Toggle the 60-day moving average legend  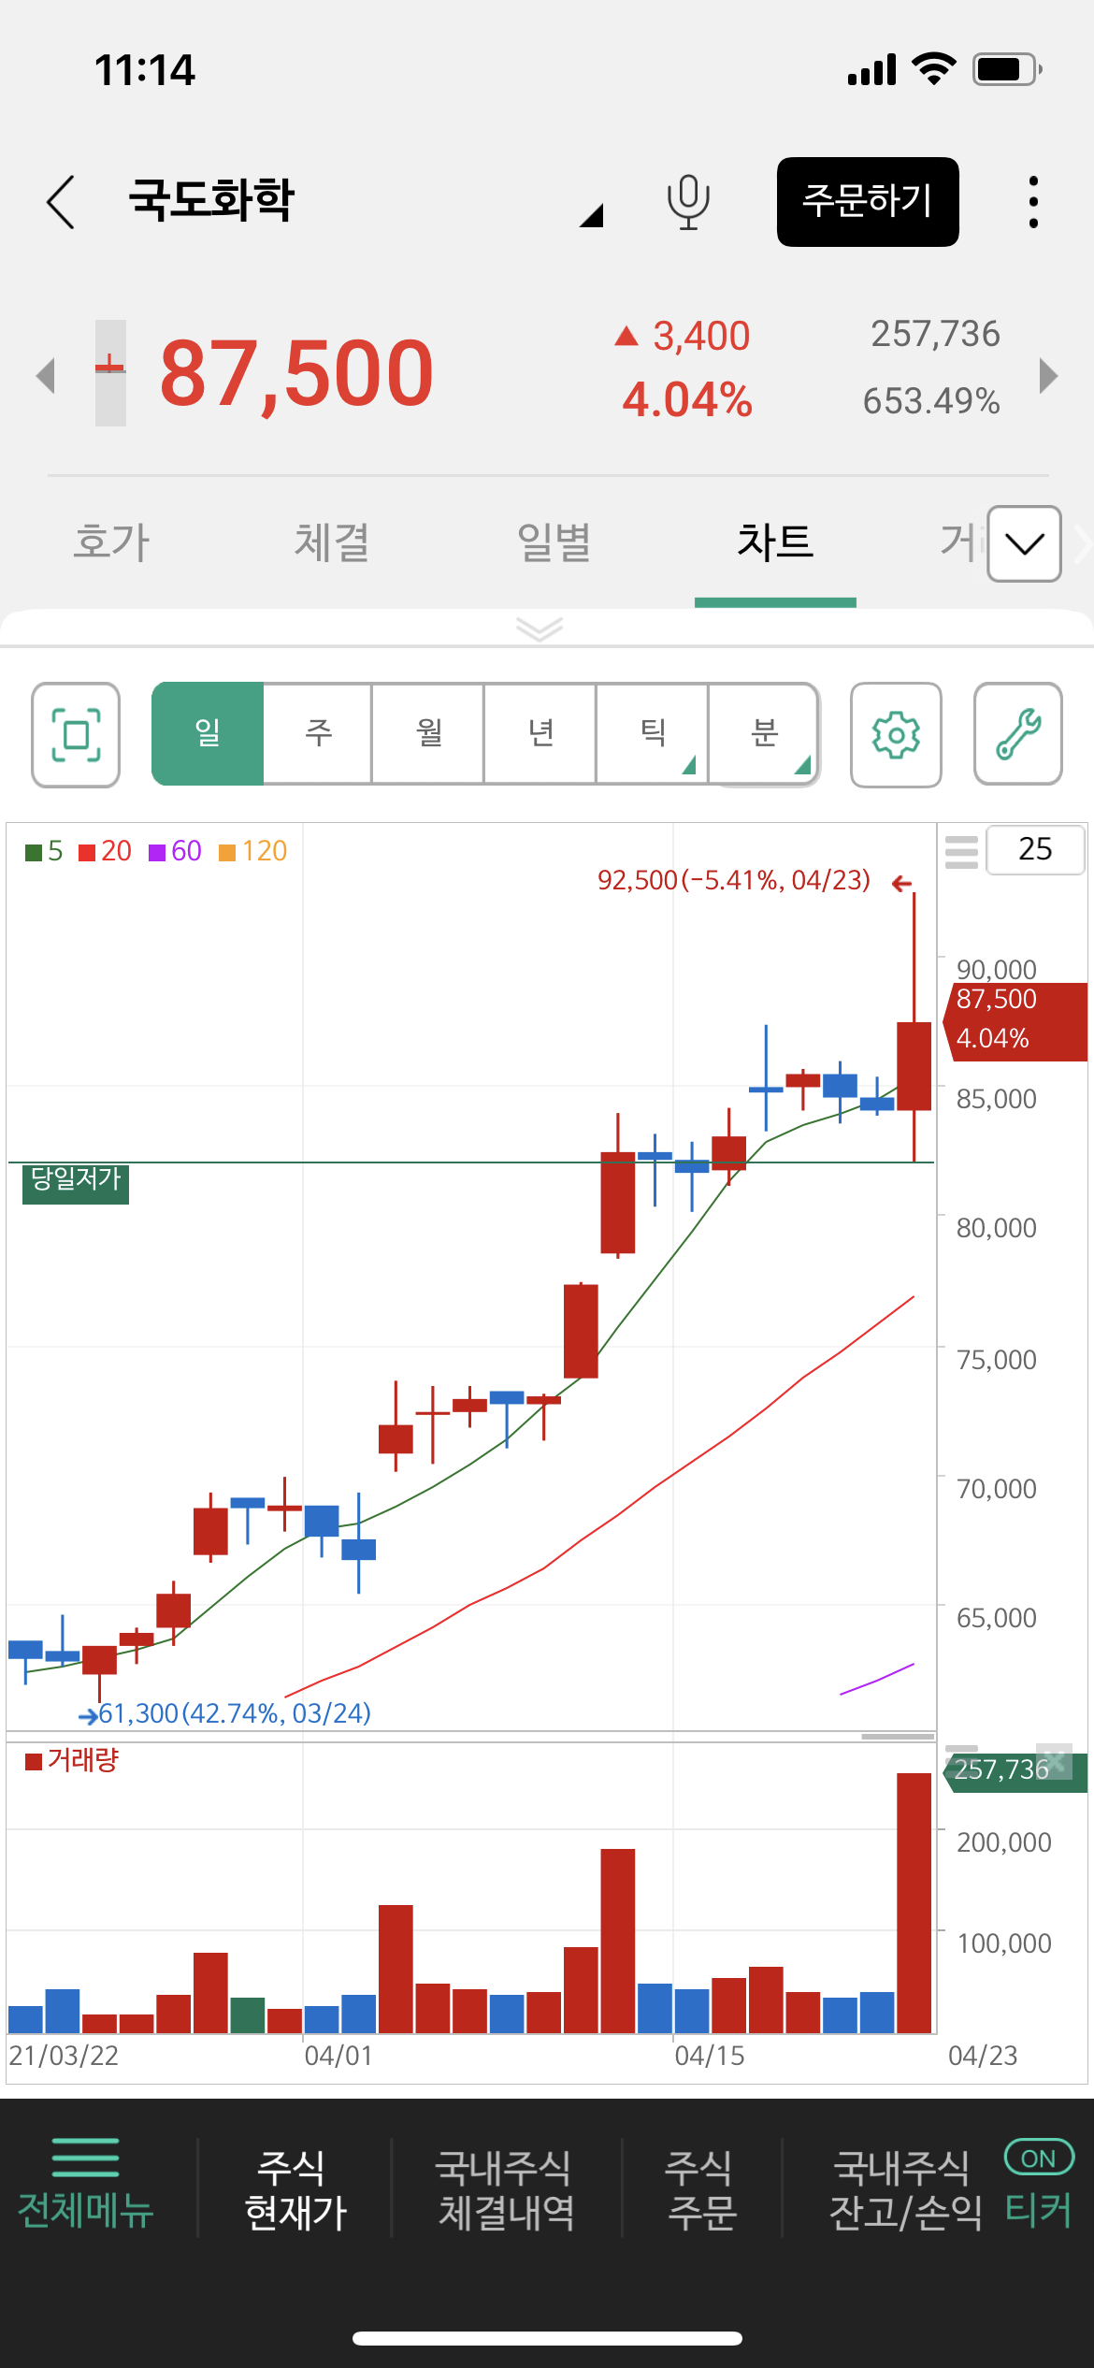coord(175,851)
